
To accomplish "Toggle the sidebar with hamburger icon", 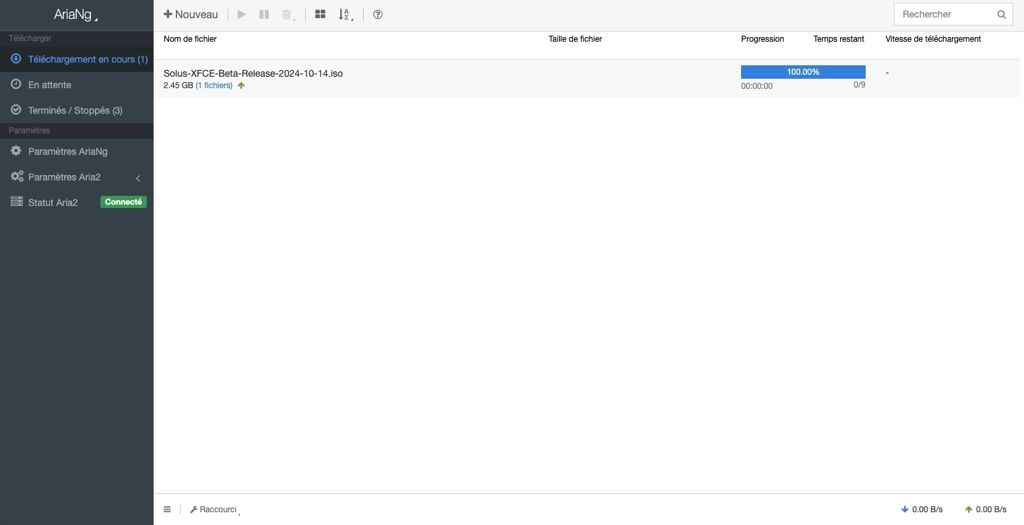I will pyautogui.click(x=167, y=510).
